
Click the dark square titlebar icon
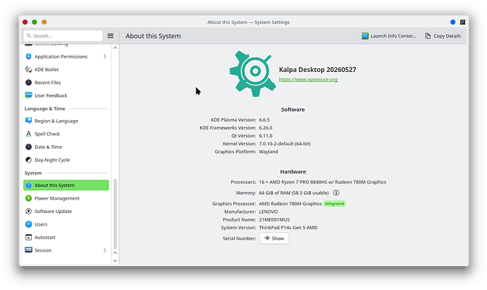tap(463, 22)
